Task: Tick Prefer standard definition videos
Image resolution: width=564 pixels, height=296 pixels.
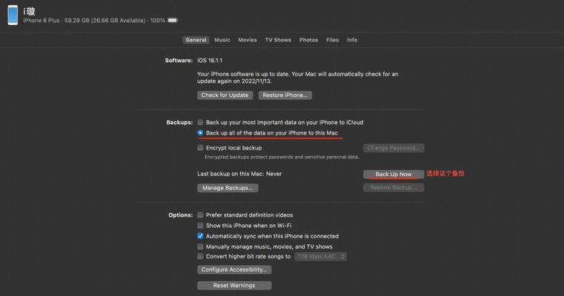Action: click(200, 215)
